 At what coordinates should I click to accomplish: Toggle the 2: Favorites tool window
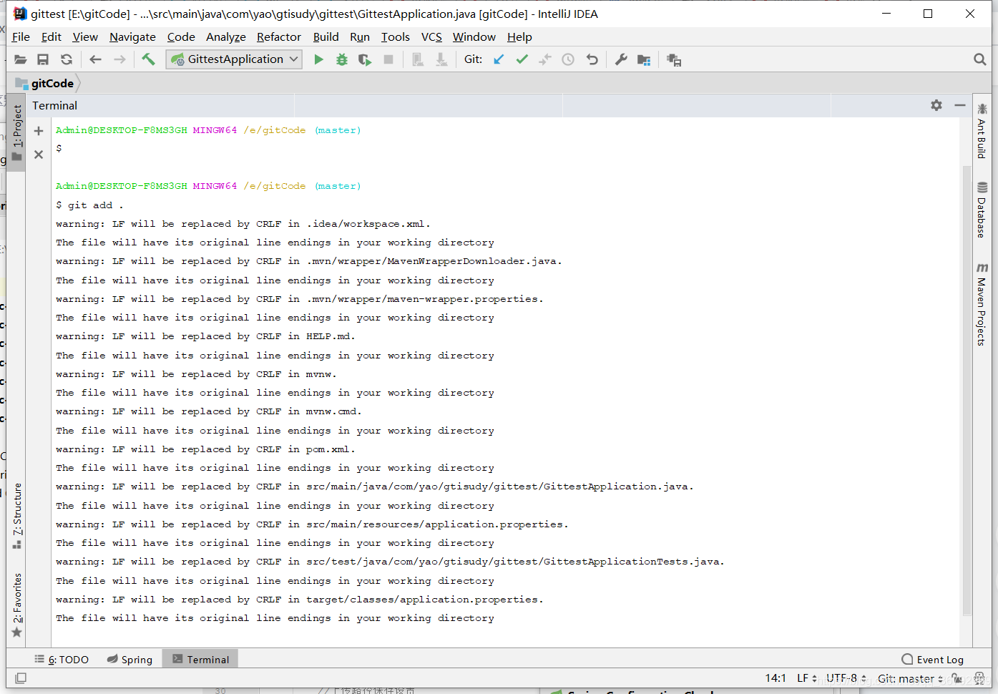click(x=17, y=605)
